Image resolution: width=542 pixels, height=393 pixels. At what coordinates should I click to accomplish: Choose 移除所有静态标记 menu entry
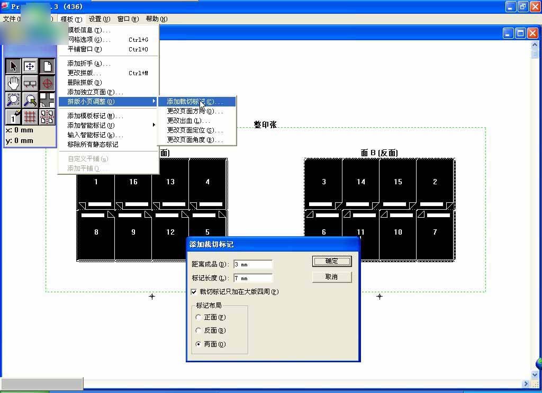click(x=108, y=144)
